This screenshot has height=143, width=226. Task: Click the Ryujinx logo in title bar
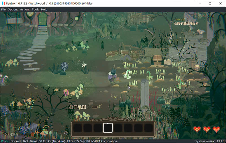[3, 3]
